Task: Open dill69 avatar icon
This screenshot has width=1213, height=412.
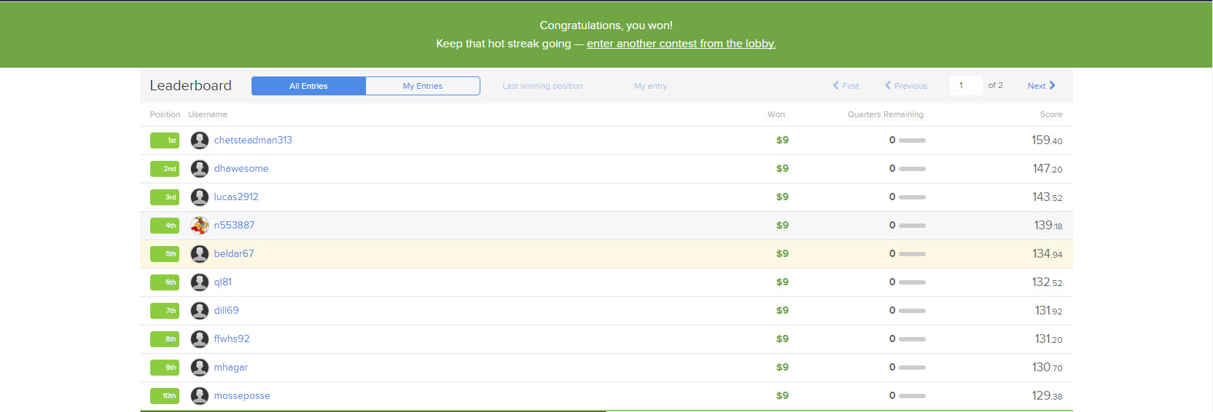Action: [200, 311]
